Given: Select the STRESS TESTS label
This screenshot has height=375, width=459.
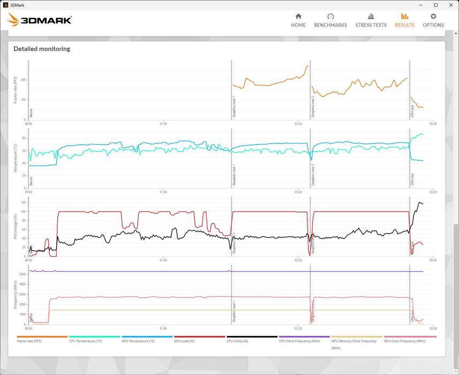Looking at the screenshot, I should pos(371,25).
